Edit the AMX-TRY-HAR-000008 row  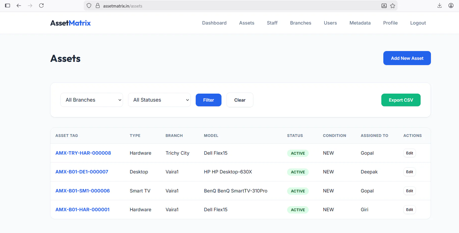410,153
